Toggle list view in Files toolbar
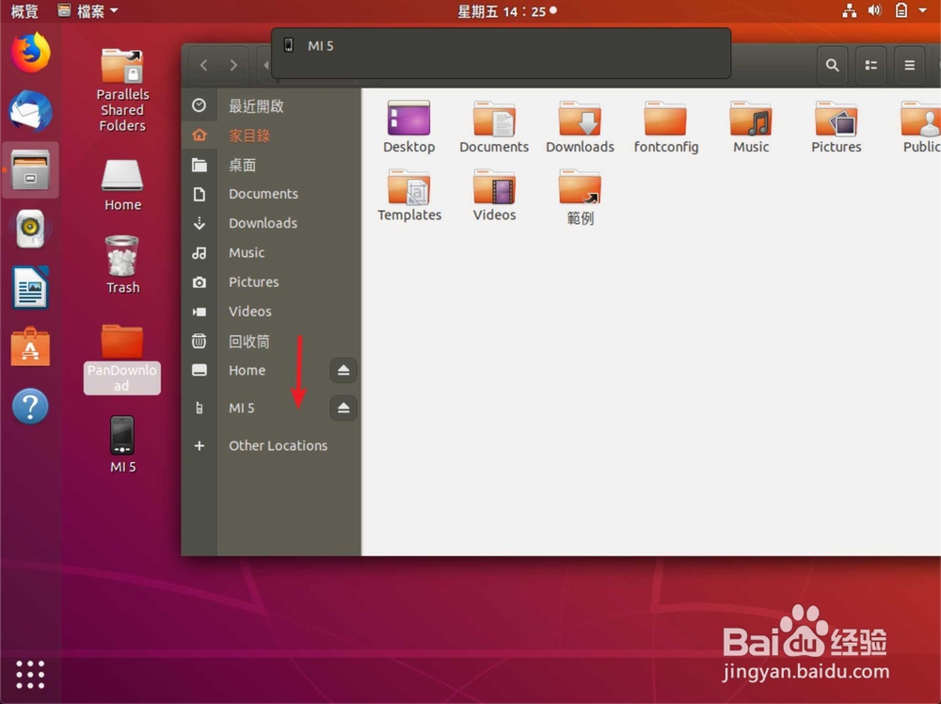Screen dimensions: 941x704 [x=870, y=65]
